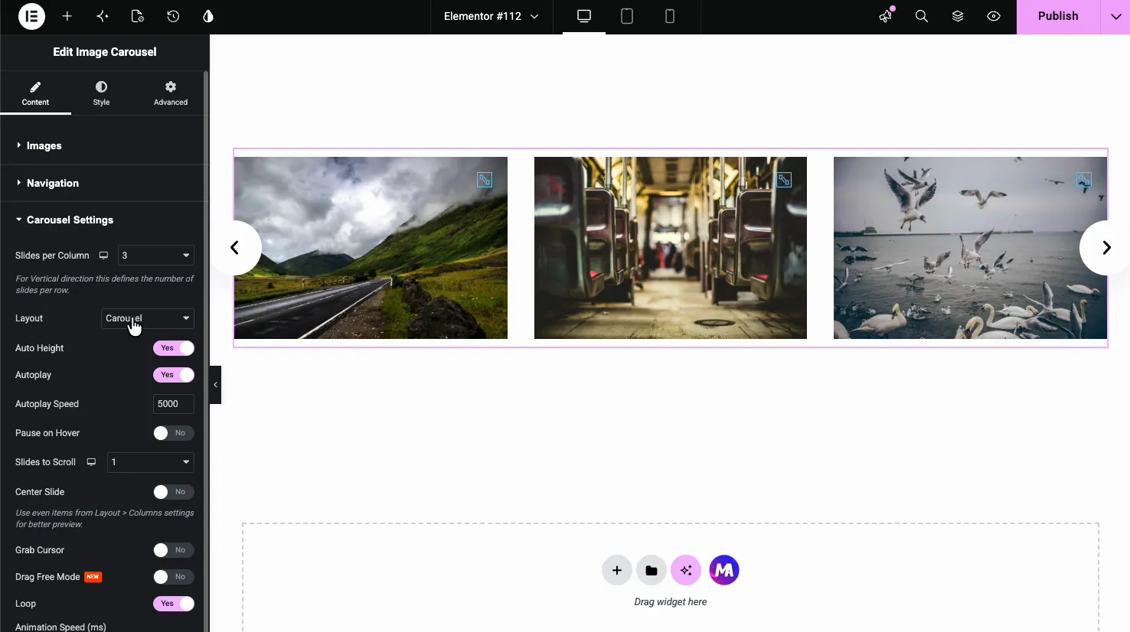The image size is (1130, 632).
Task: Toggle the Loop switch
Action: pos(174,604)
